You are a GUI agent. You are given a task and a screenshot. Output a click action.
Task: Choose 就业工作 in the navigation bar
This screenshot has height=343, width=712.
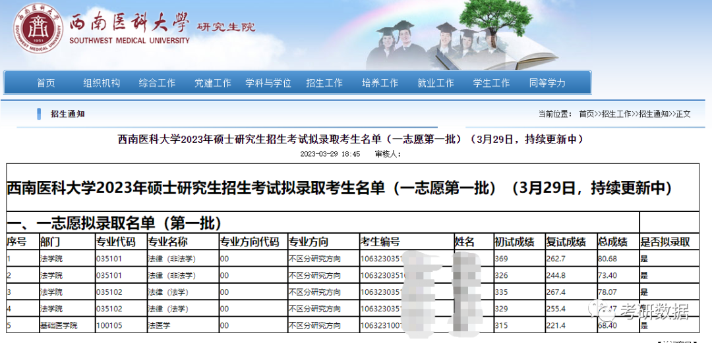click(x=436, y=83)
